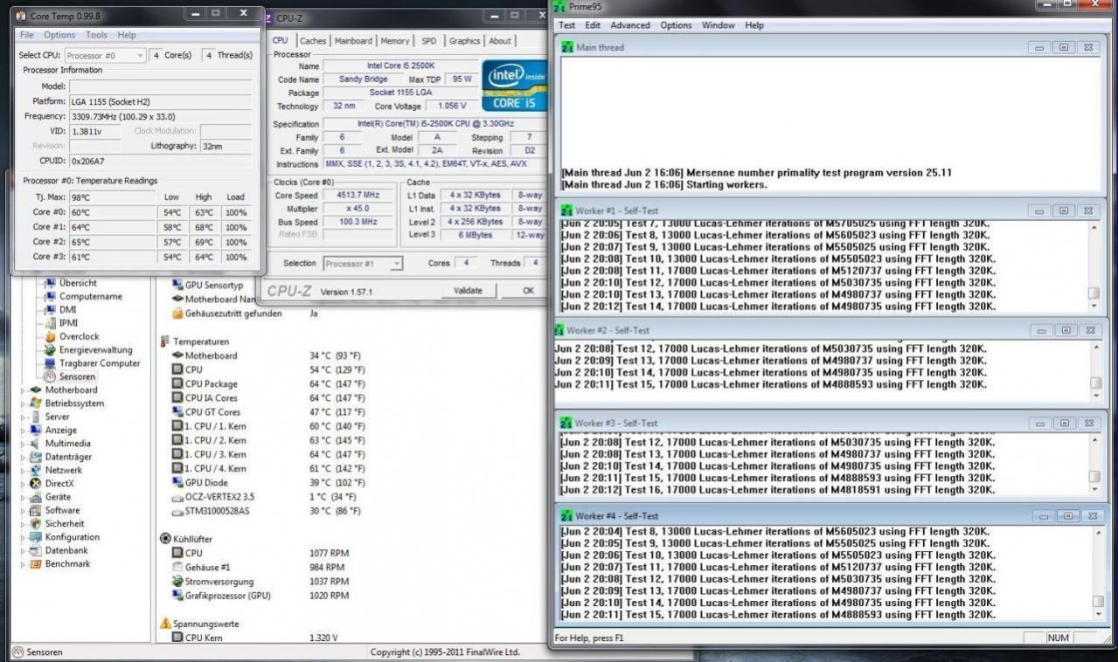
Task: Click the Worker #4 Self-Test window icon
Action: point(566,515)
